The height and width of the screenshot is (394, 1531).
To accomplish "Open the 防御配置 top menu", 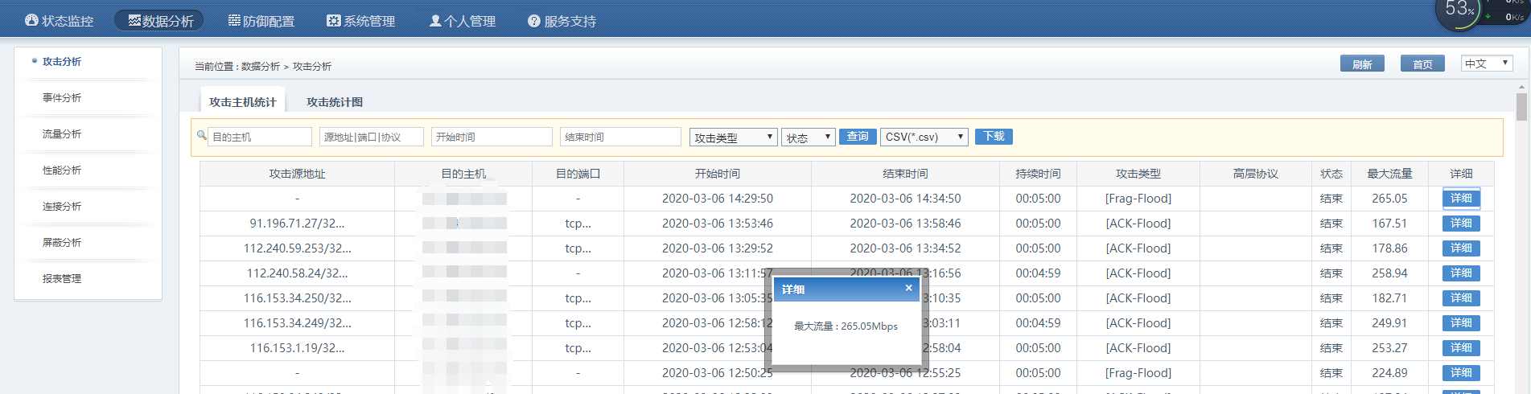I will pyautogui.click(x=261, y=21).
